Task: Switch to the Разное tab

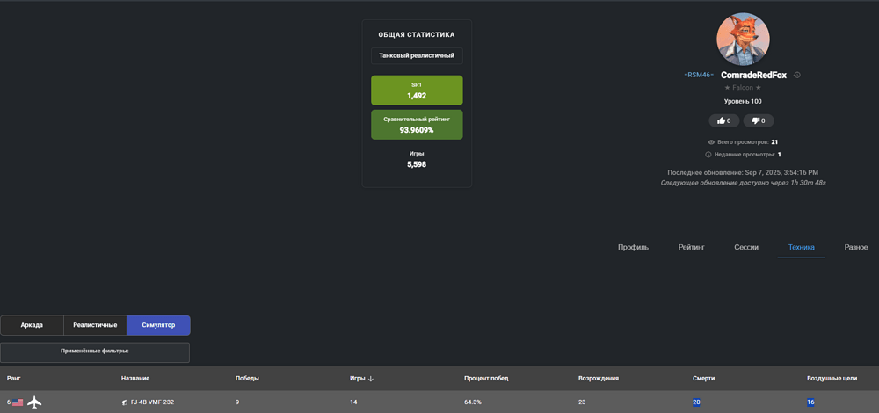Action: click(x=856, y=247)
